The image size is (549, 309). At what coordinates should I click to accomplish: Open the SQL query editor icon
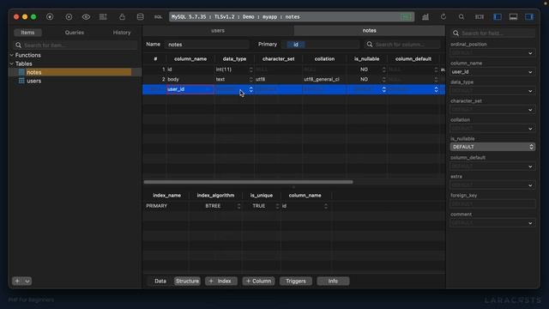tap(158, 17)
